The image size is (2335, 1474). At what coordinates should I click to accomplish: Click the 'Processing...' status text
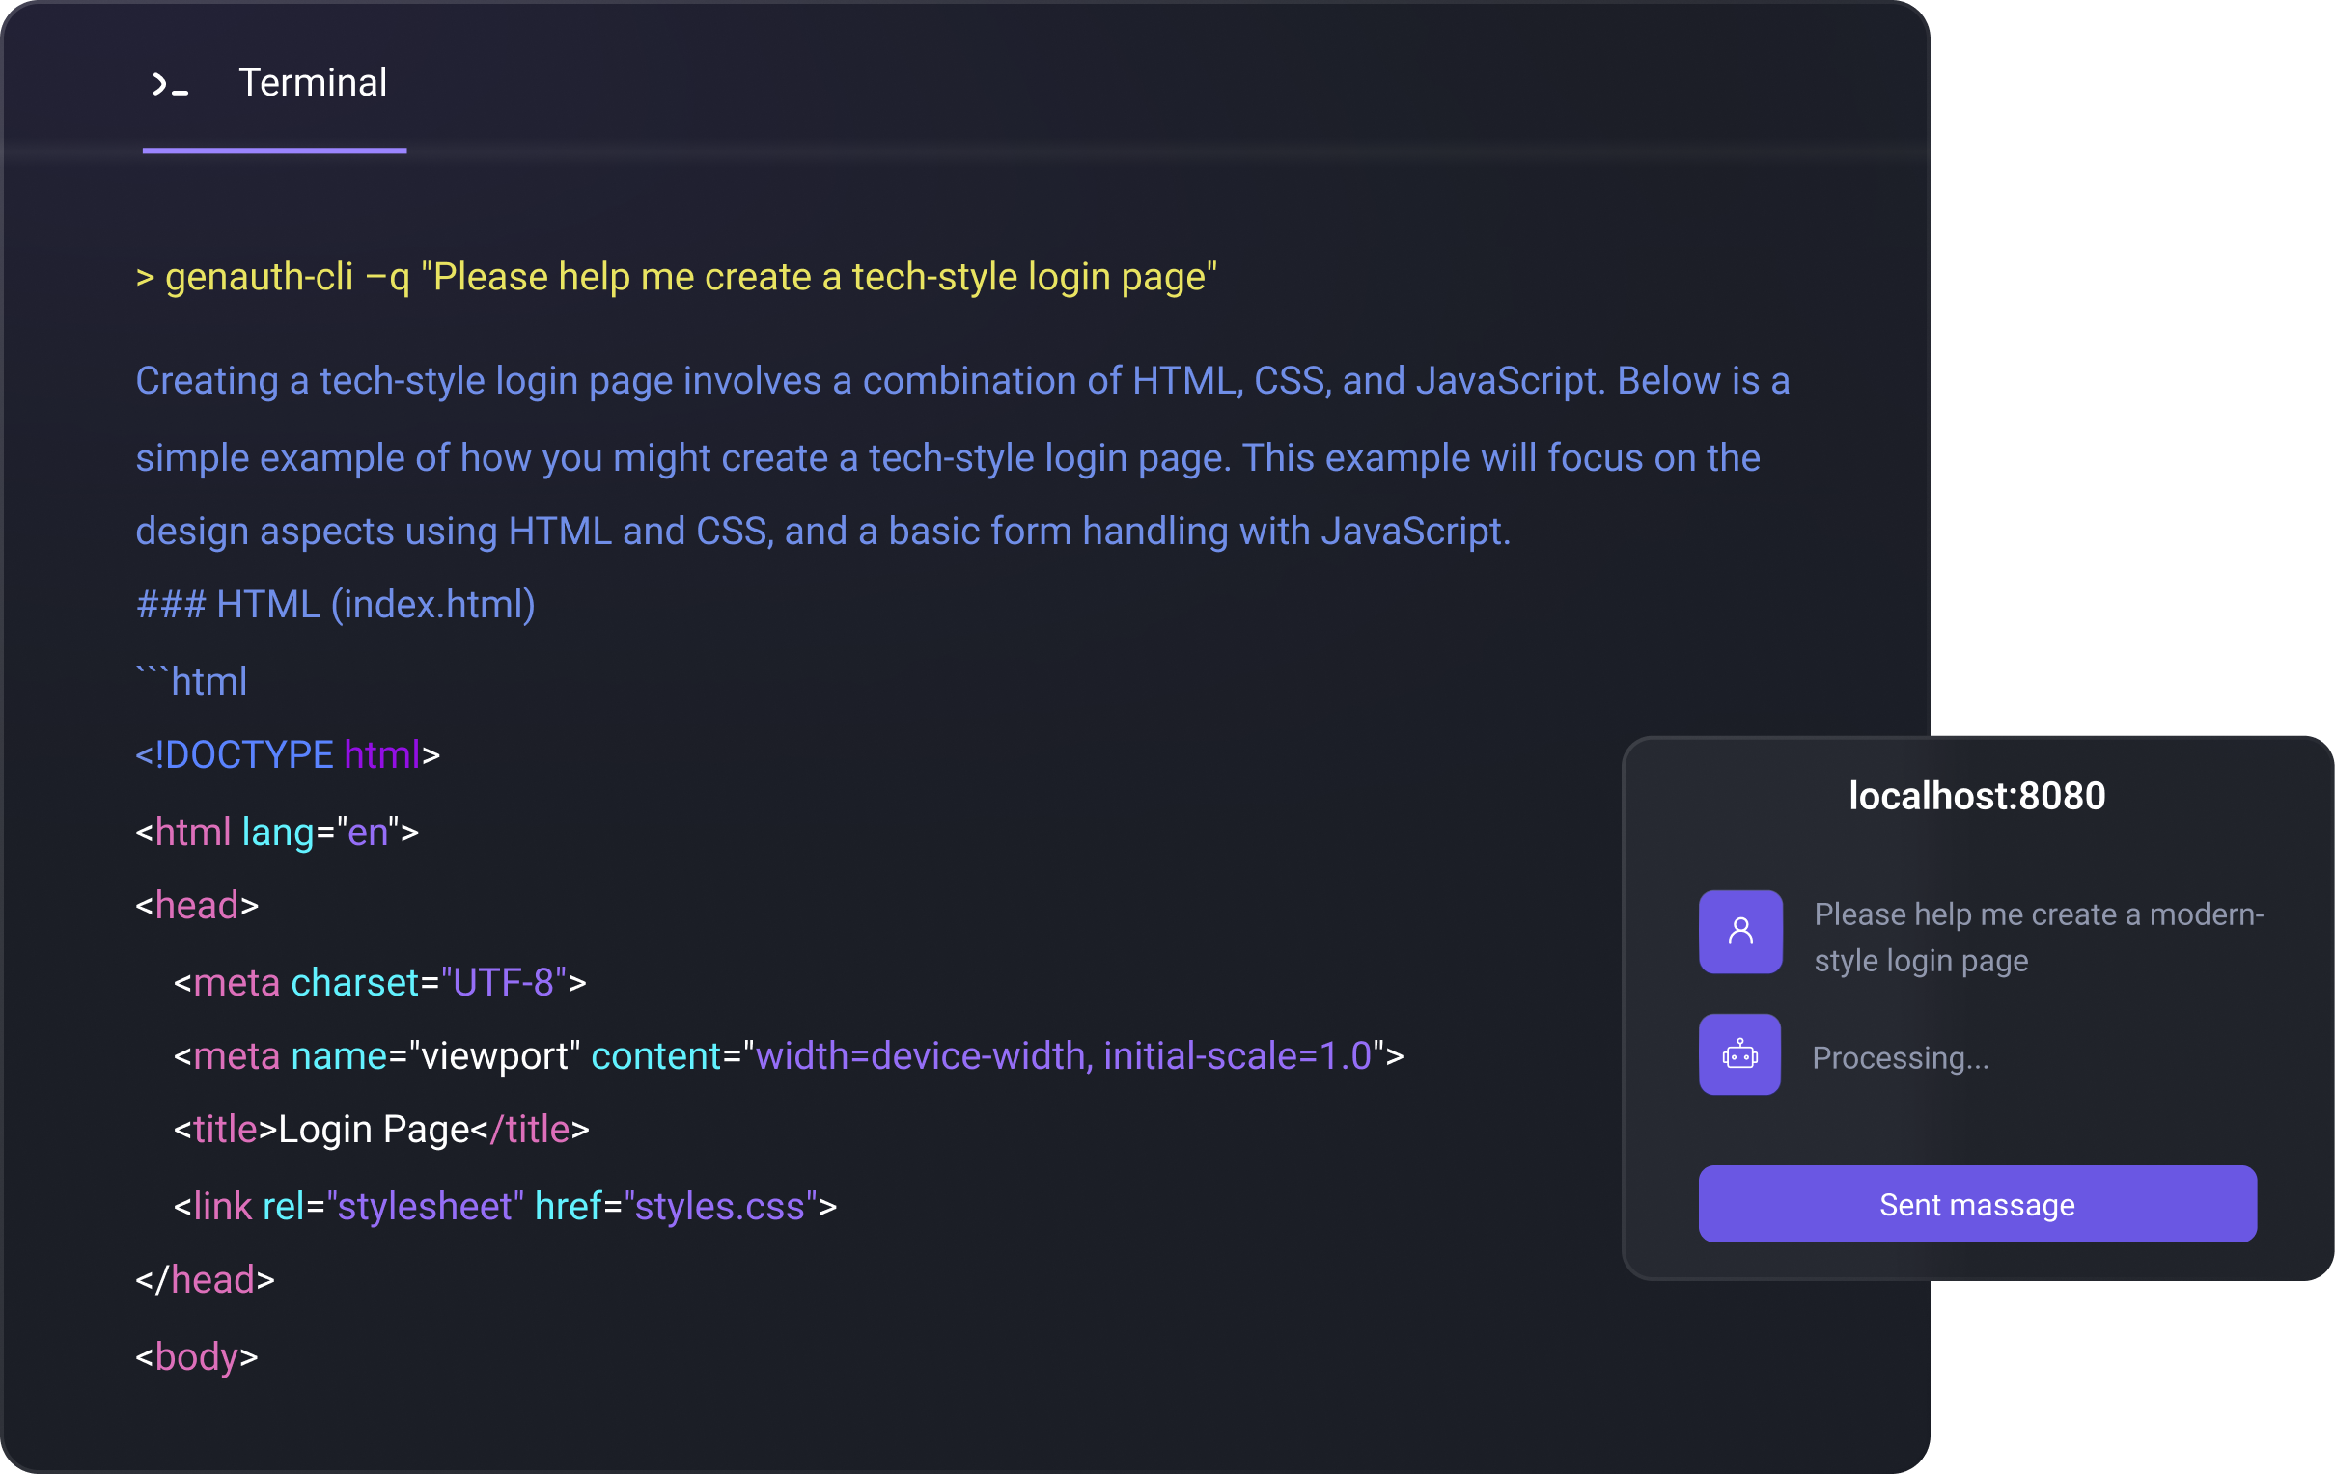(1901, 1057)
